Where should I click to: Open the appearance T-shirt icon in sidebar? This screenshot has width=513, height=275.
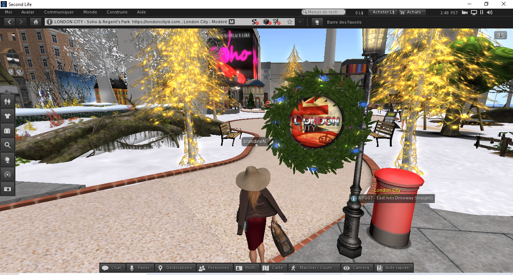point(8,116)
